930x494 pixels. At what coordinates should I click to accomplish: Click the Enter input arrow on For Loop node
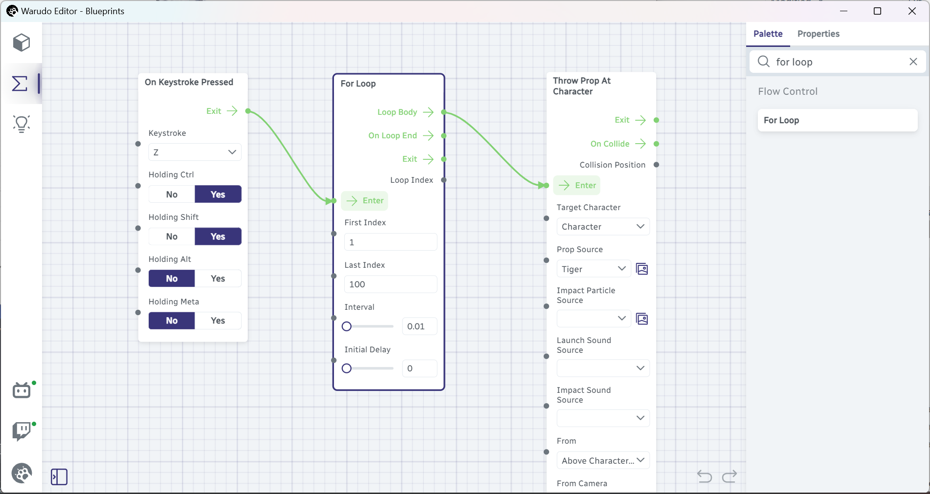pos(352,200)
